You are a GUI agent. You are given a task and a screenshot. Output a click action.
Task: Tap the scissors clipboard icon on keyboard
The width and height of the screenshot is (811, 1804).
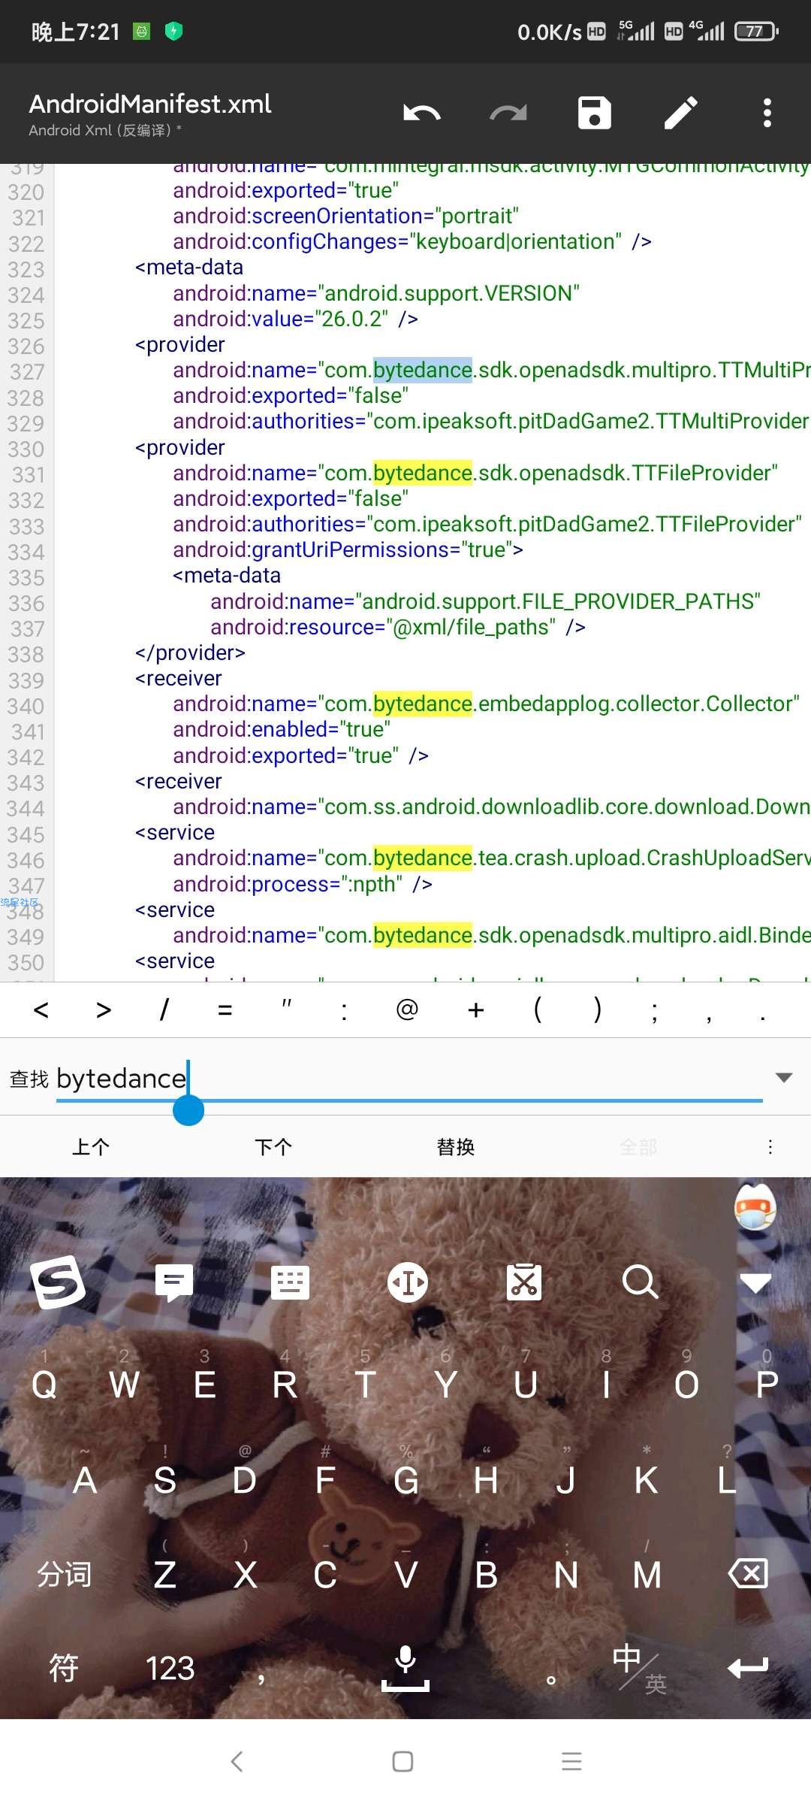(x=524, y=1282)
